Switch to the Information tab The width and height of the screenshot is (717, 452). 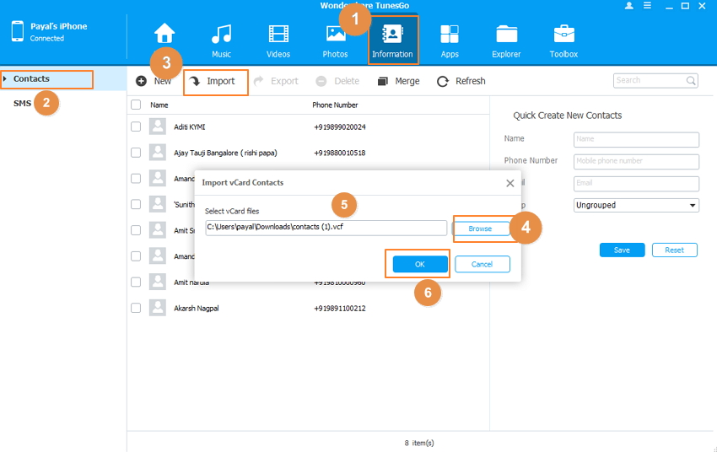pyautogui.click(x=392, y=40)
